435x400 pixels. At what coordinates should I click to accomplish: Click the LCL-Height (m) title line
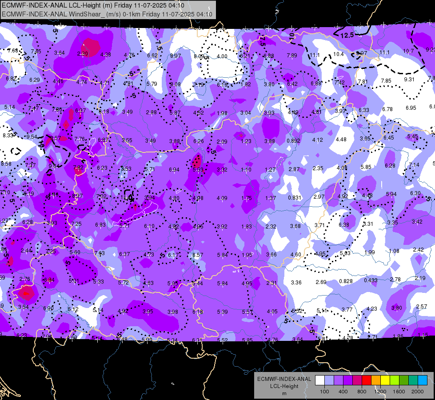point(93,5)
